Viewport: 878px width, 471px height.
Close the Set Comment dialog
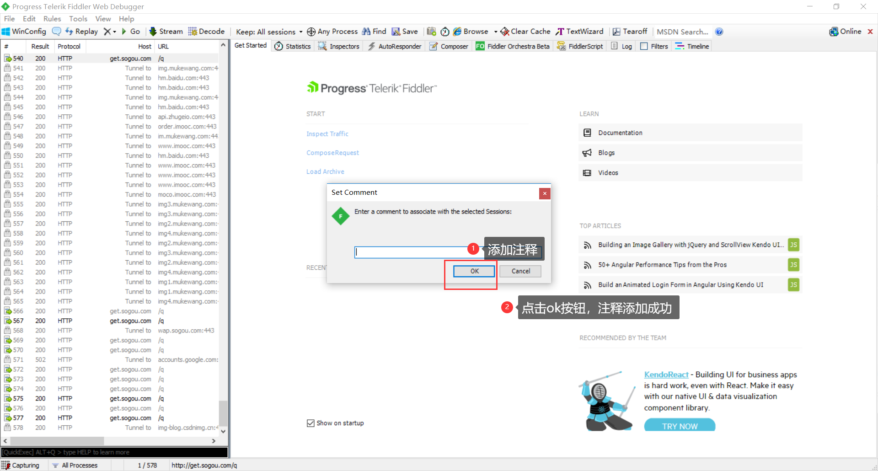point(545,193)
